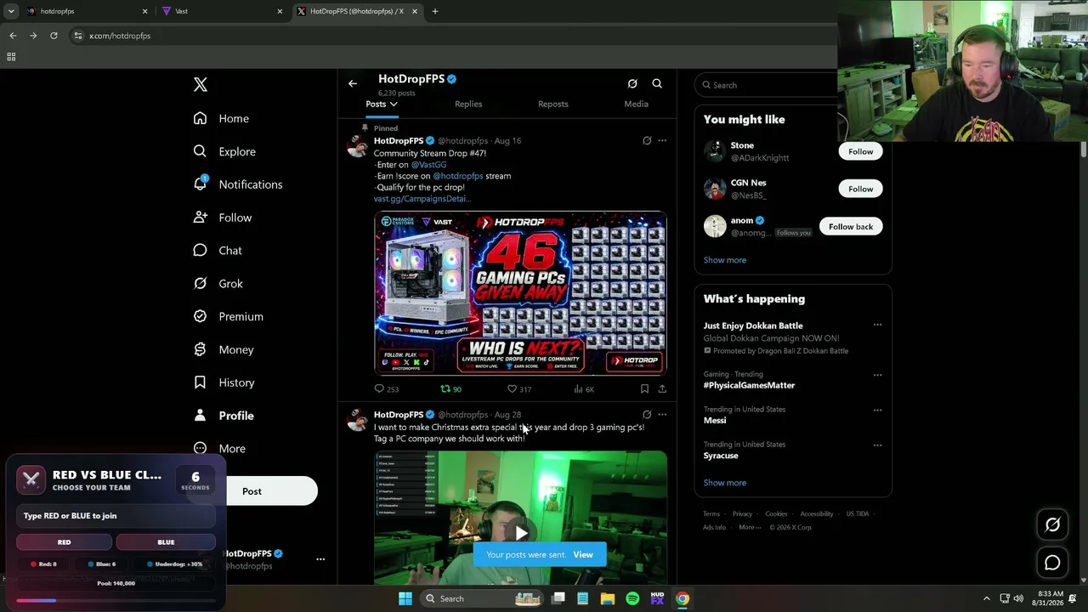
Task: Bookmark the pinned post
Action: click(644, 389)
